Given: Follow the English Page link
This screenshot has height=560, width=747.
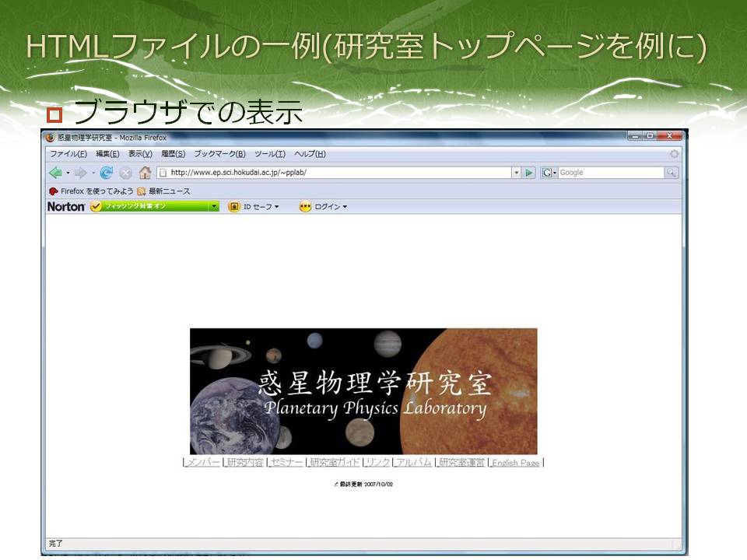Looking at the screenshot, I should tap(516, 463).
